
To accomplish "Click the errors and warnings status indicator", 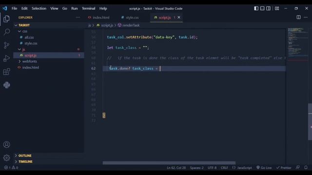I will [11, 167].
